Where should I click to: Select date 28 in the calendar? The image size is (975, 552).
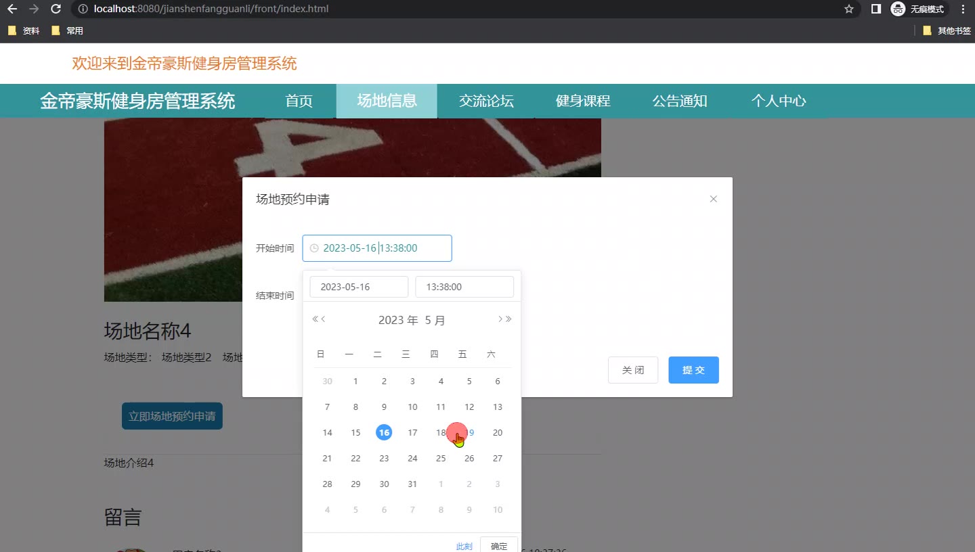click(327, 484)
